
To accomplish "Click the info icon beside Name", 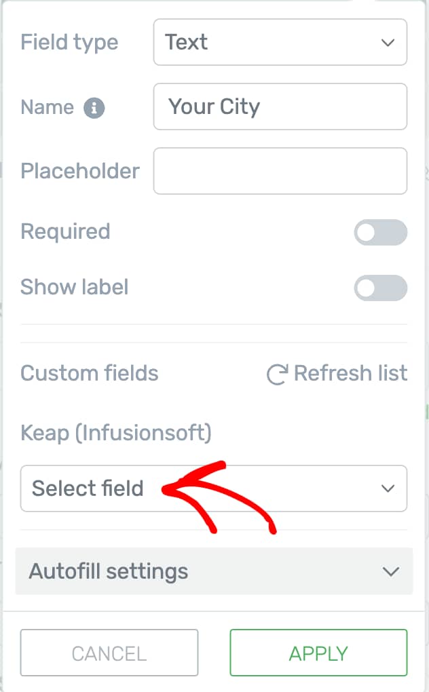I will pos(94,108).
